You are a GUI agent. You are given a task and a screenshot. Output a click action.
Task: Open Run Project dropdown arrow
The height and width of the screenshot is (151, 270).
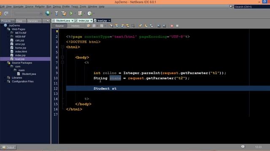point(75,13)
